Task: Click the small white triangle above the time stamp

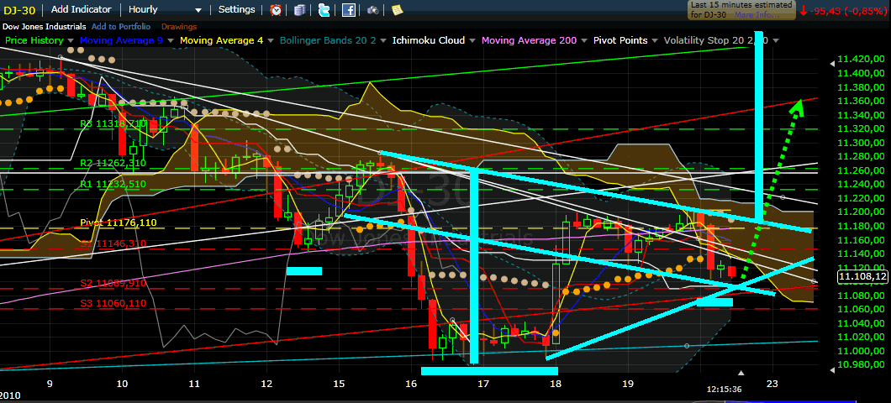Action: click(x=741, y=373)
